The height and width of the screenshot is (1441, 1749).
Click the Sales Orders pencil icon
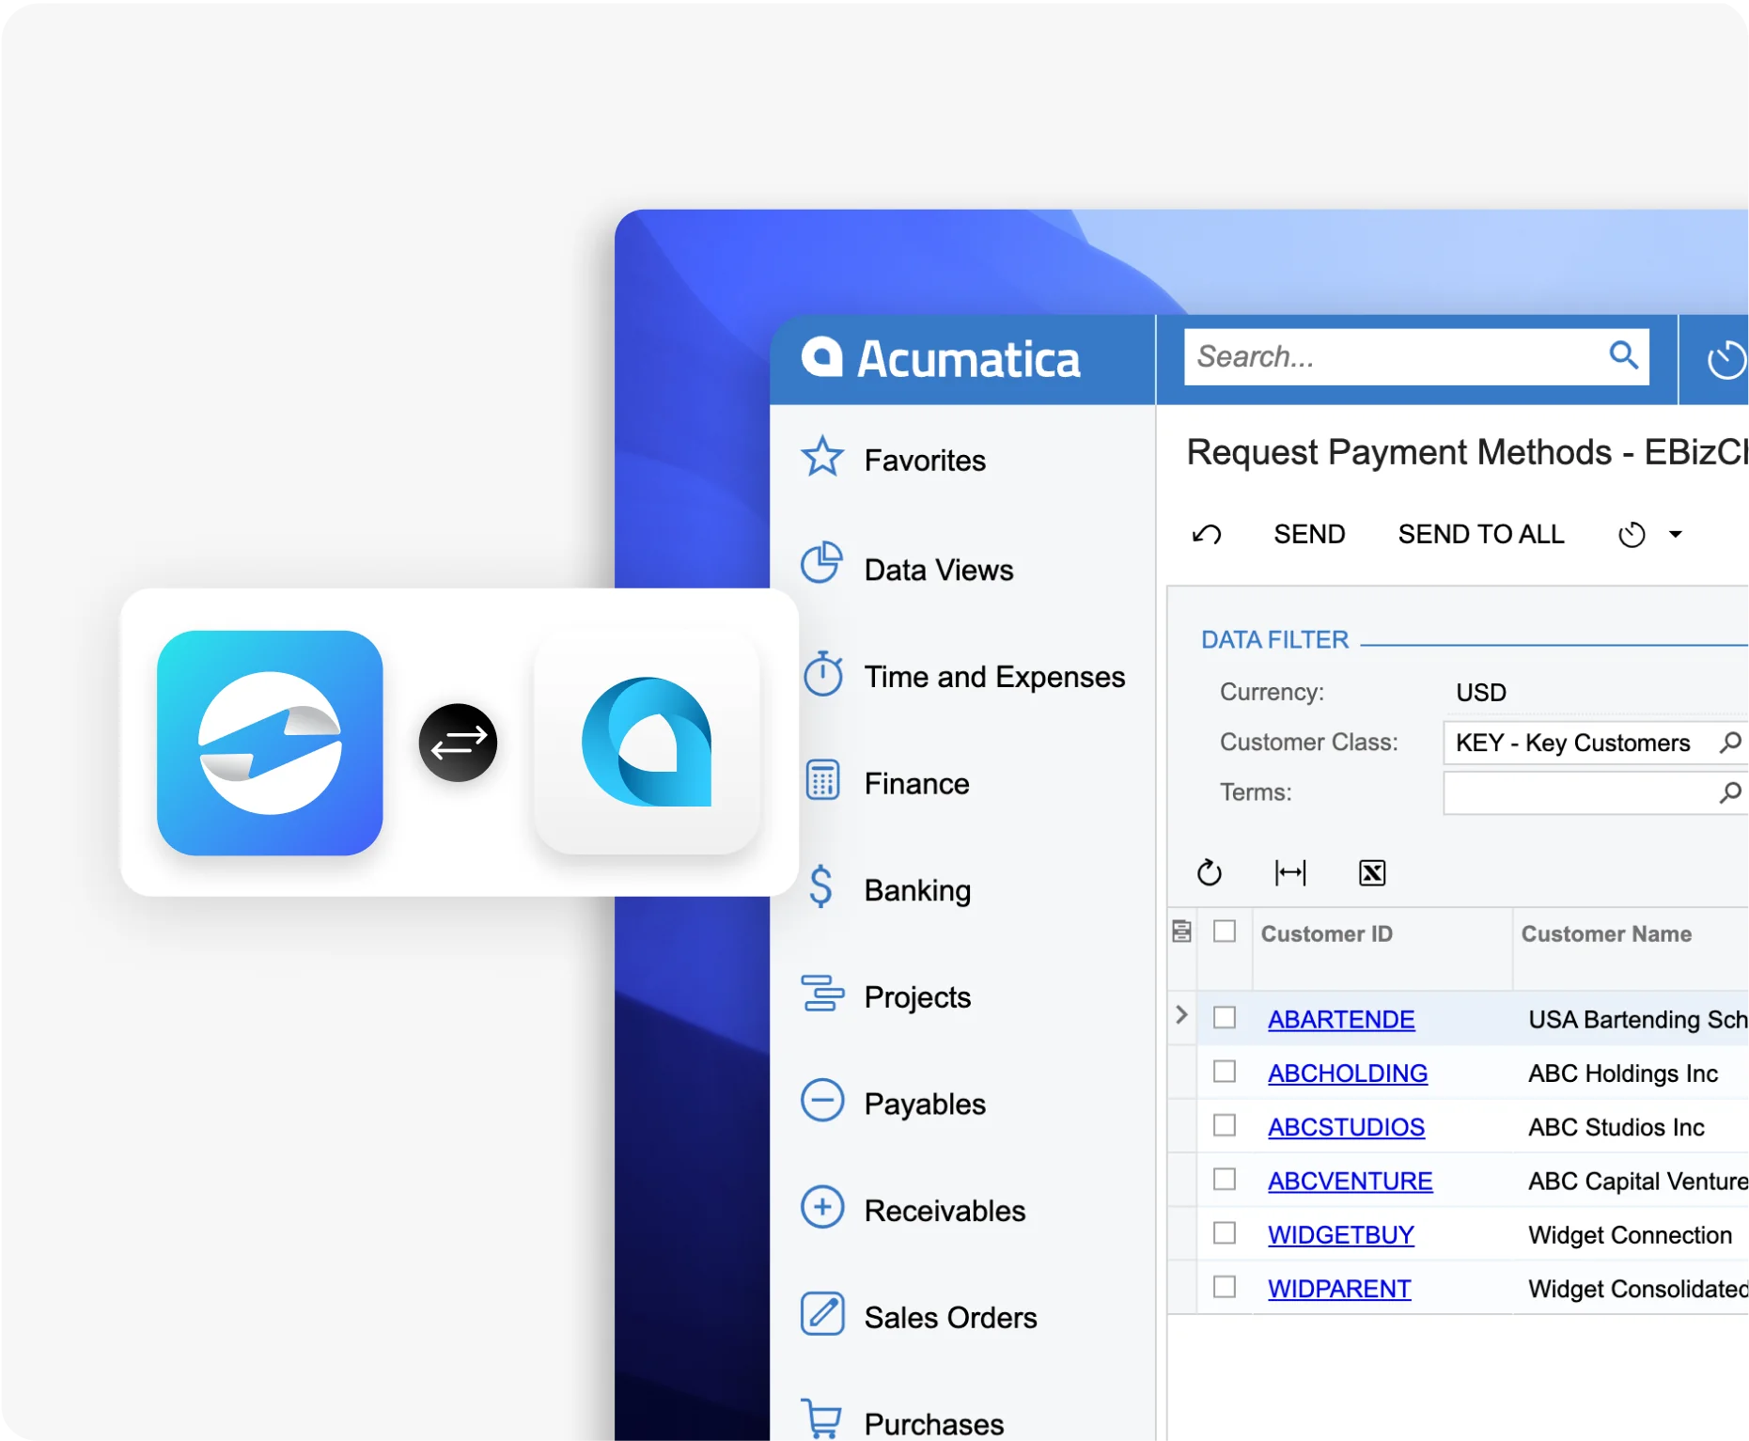[822, 1314]
